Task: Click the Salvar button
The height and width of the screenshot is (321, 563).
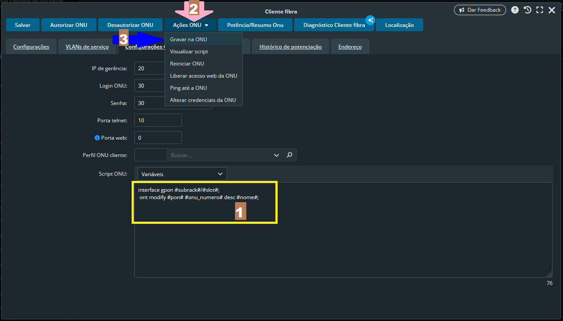Action: pos(23,25)
